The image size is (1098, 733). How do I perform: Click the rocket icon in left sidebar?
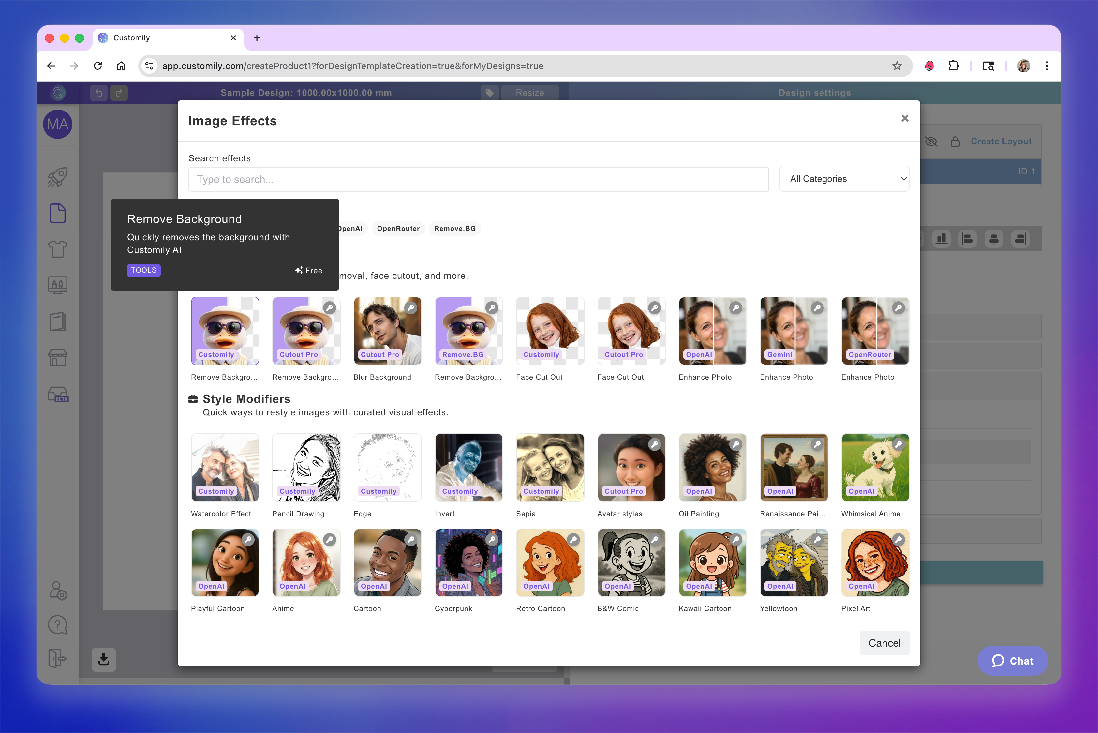[57, 177]
